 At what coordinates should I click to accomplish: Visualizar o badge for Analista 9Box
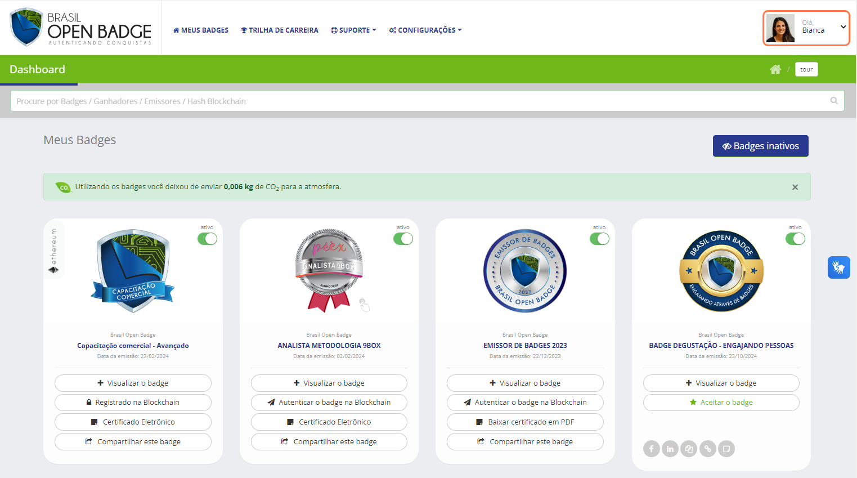[329, 383]
